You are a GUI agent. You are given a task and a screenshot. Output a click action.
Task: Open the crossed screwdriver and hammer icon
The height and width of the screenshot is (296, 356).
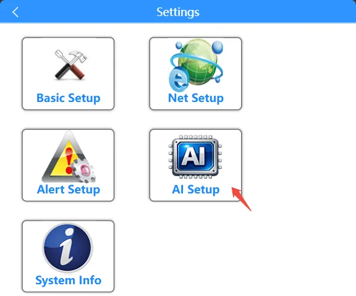[x=70, y=65]
